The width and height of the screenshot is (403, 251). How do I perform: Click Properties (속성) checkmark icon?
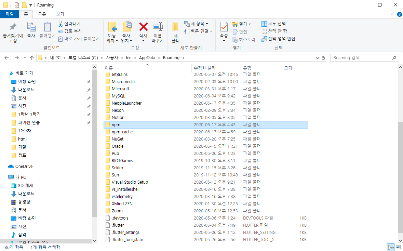tap(224, 27)
